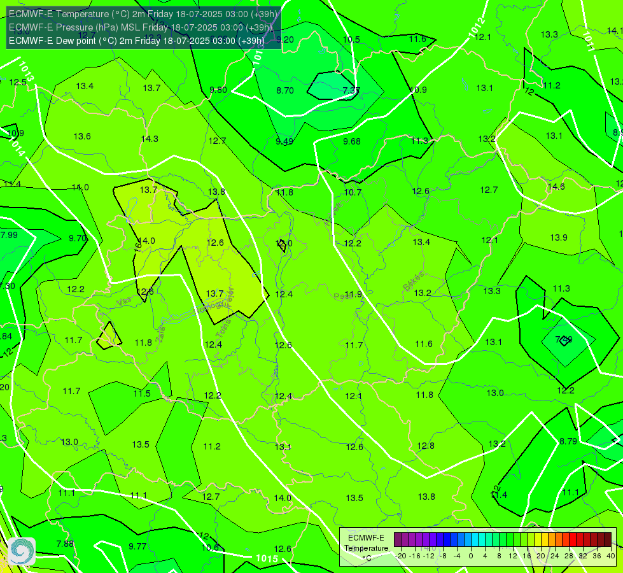Click the 1014 isobar label
Viewport: 623px width, 573px height.
coord(17,146)
